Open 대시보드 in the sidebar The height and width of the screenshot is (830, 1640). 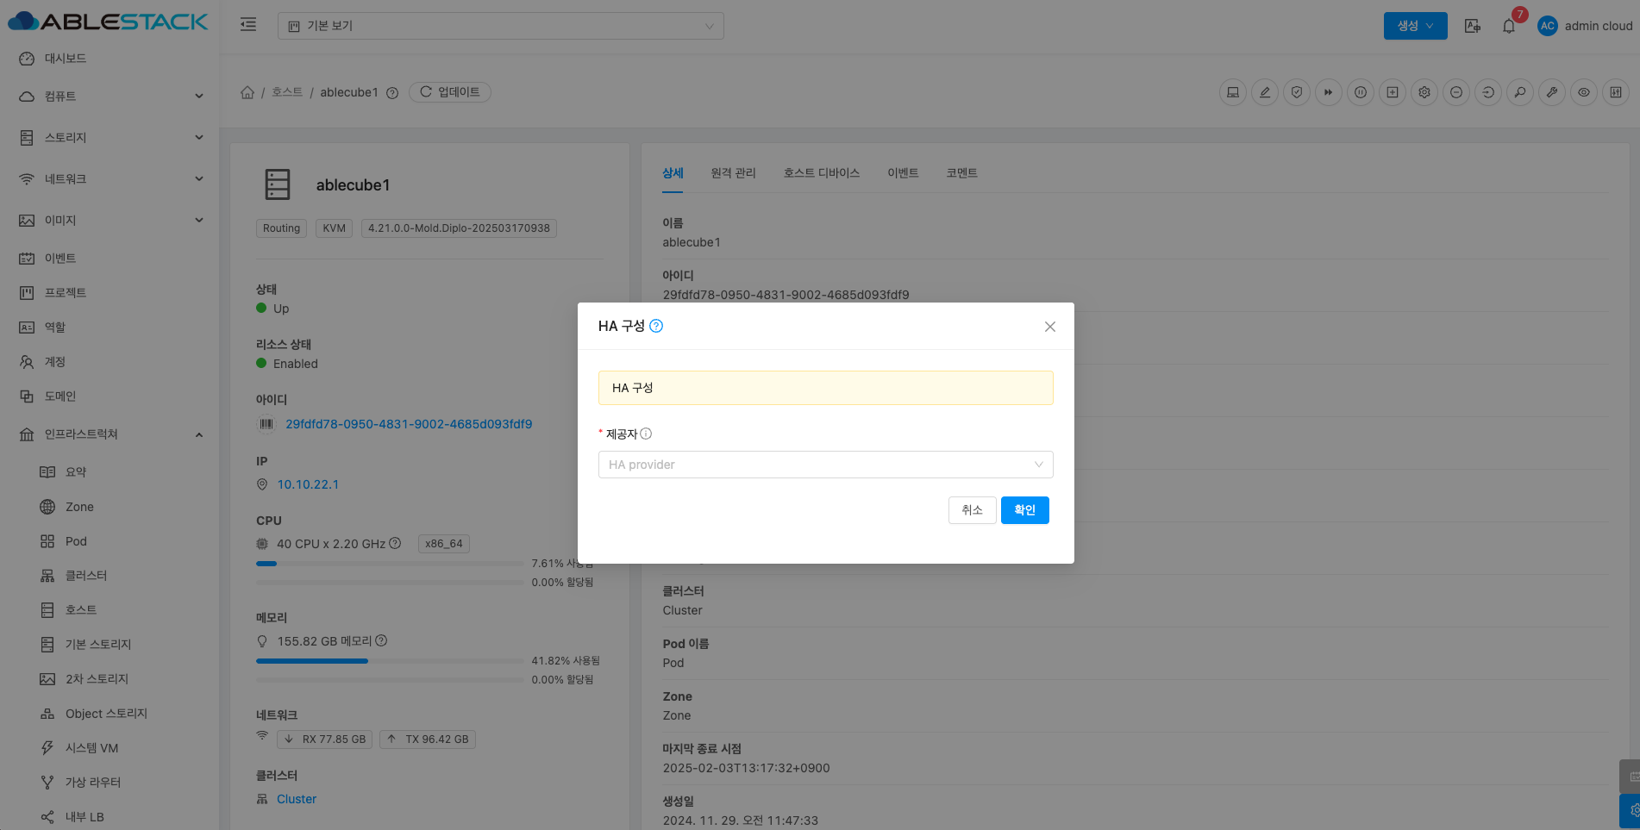pyautogui.click(x=66, y=59)
